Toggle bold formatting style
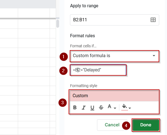 [x=75, y=107]
